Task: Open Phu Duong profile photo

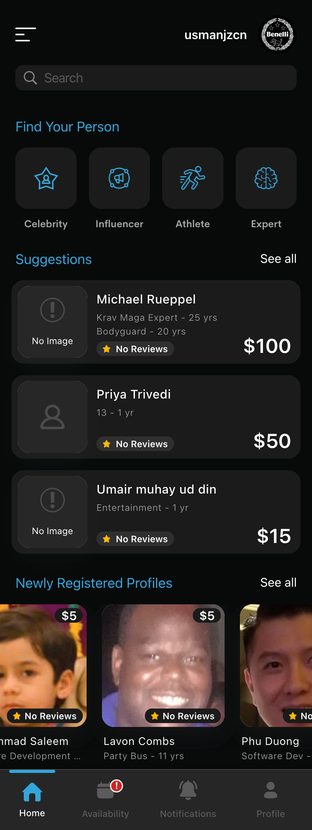Action: tap(276, 666)
